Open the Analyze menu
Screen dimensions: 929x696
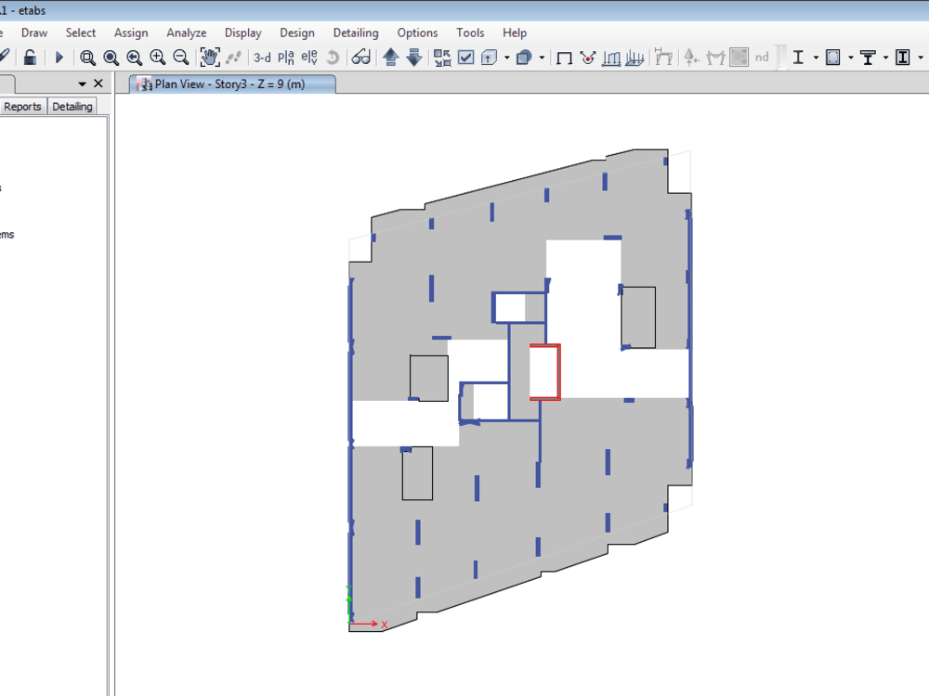click(x=186, y=32)
